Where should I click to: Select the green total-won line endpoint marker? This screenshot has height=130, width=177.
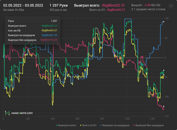pos(164,70)
